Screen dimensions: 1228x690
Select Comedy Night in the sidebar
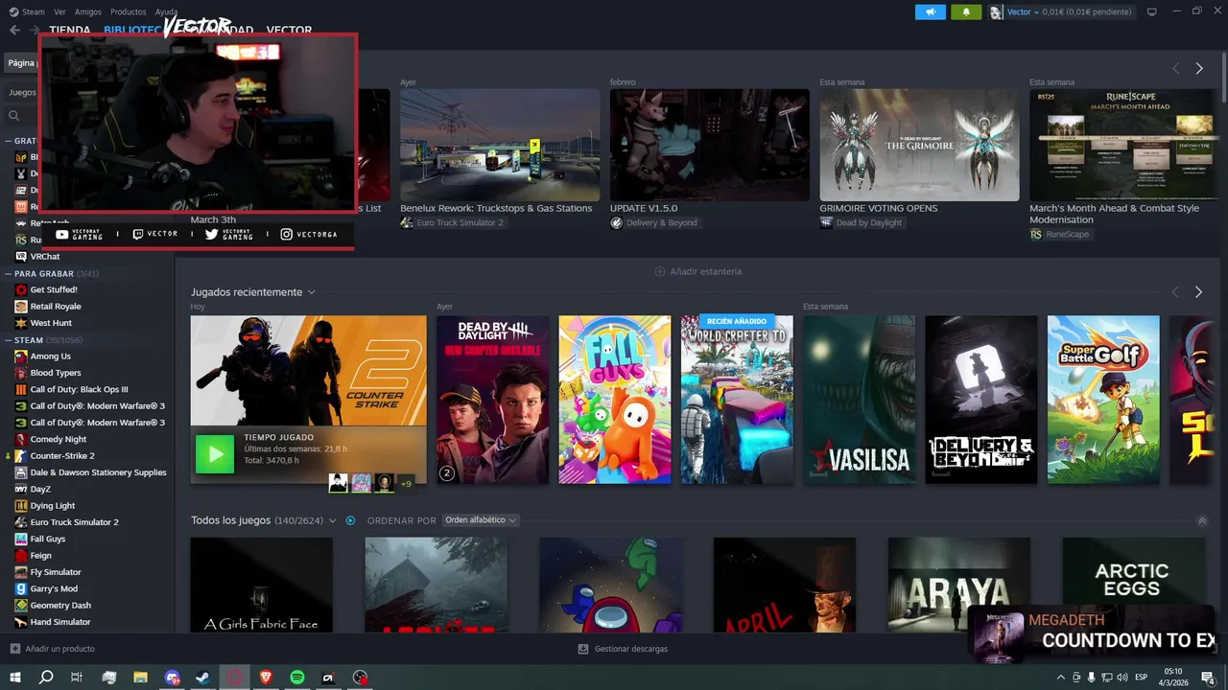[59, 439]
